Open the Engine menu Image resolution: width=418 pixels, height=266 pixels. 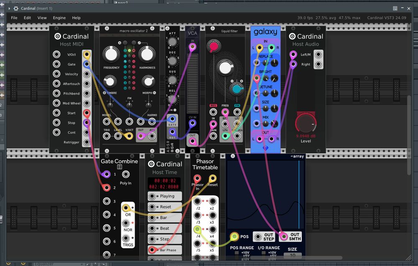[59, 18]
